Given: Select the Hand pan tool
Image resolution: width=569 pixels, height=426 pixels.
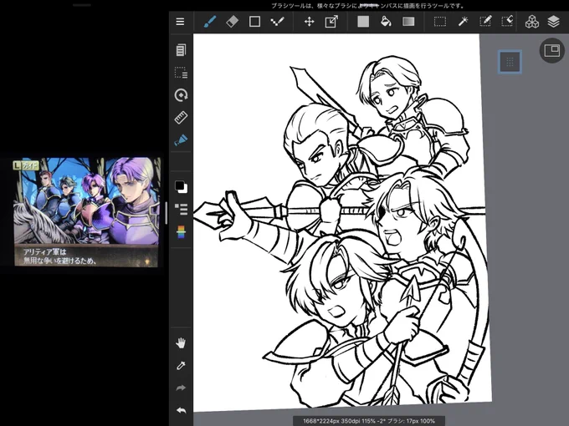Looking at the screenshot, I should point(181,343).
